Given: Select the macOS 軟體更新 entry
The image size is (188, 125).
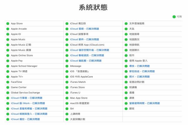Looking at the screenshot, I should 80,103.
